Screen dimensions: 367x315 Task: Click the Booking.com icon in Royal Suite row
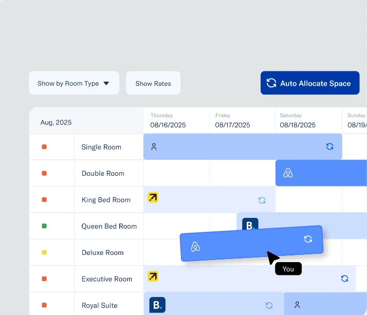coord(157,305)
